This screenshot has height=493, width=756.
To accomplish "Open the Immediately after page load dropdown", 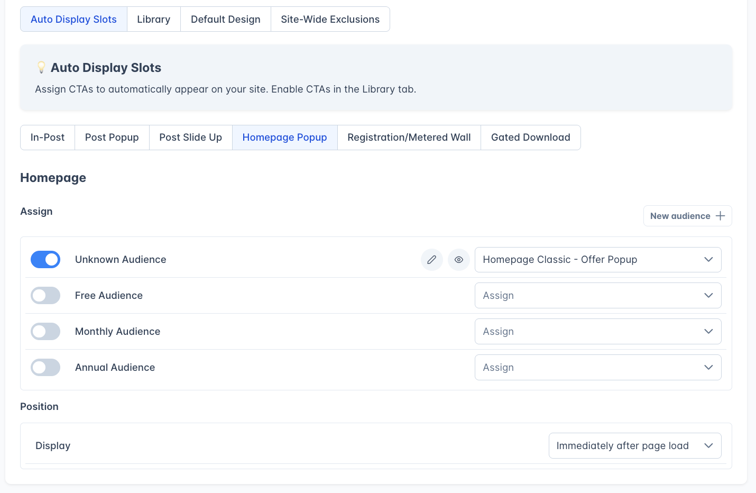I will point(635,446).
